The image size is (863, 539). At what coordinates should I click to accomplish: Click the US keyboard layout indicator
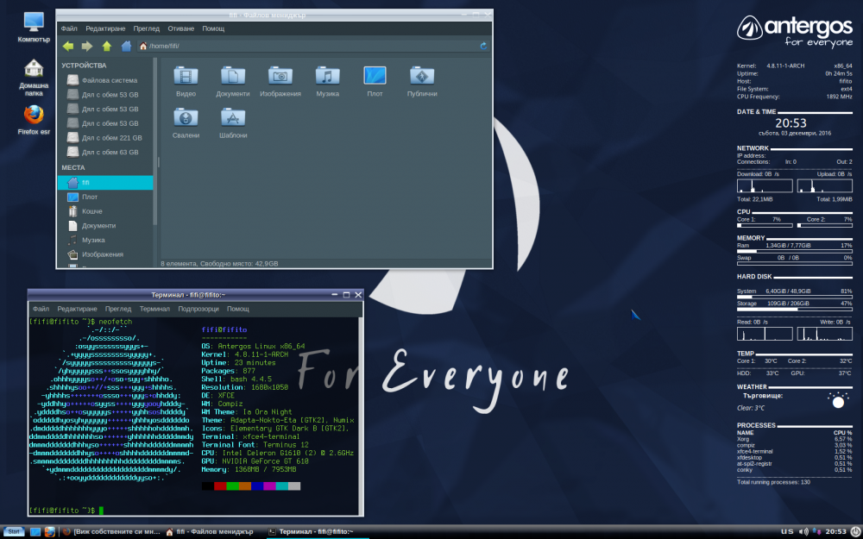pyautogui.click(x=788, y=532)
